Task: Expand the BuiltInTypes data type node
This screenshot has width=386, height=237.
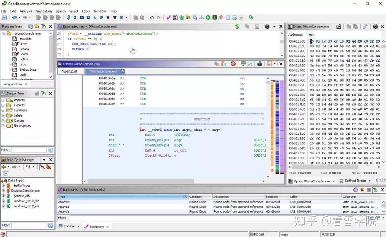Action: pyautogui.click(x=3, y=186)
